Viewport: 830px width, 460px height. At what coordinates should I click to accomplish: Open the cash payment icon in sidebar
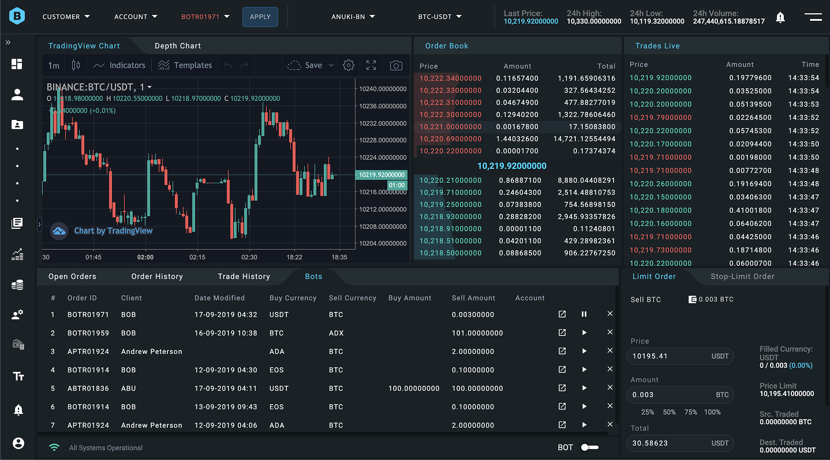point(18,345)
